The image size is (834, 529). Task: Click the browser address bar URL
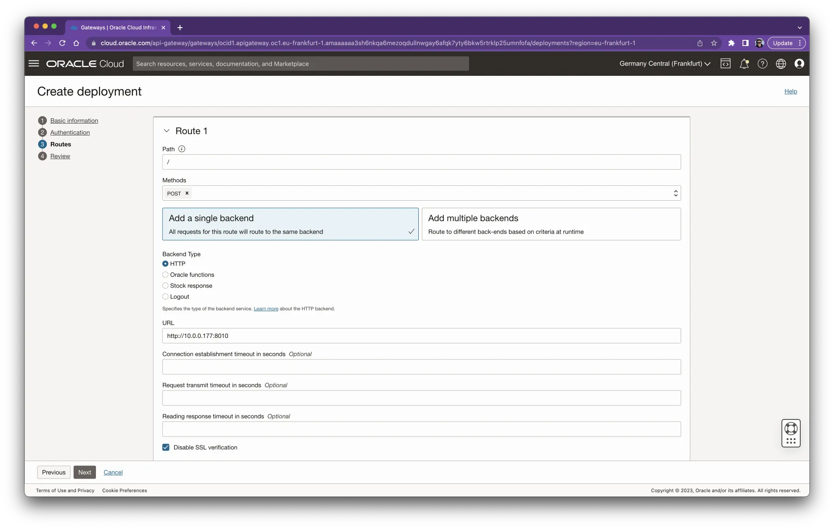click(x=368, y=43)
